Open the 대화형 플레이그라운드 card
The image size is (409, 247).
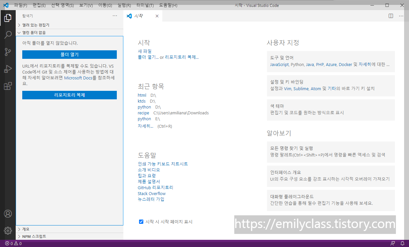coord(331,200)
